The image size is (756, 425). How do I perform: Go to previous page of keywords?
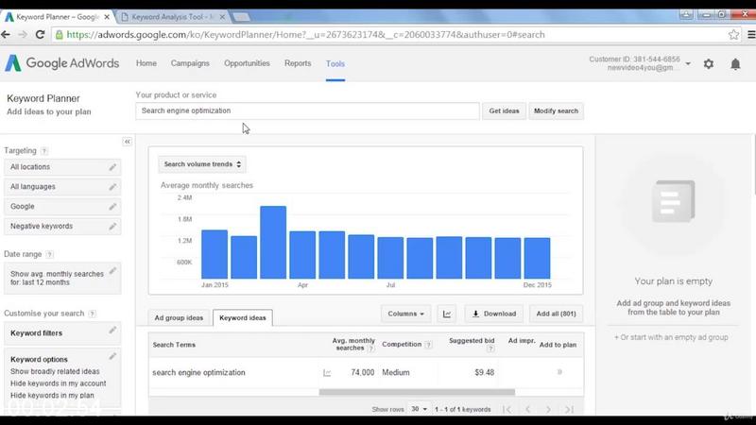pyautogui.click(x=528, y=410)
